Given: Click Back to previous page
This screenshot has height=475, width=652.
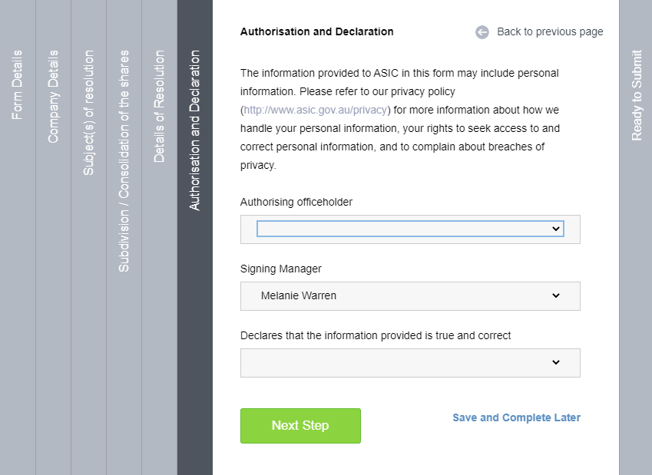Looking at the screenshot, I should point(550,32).
